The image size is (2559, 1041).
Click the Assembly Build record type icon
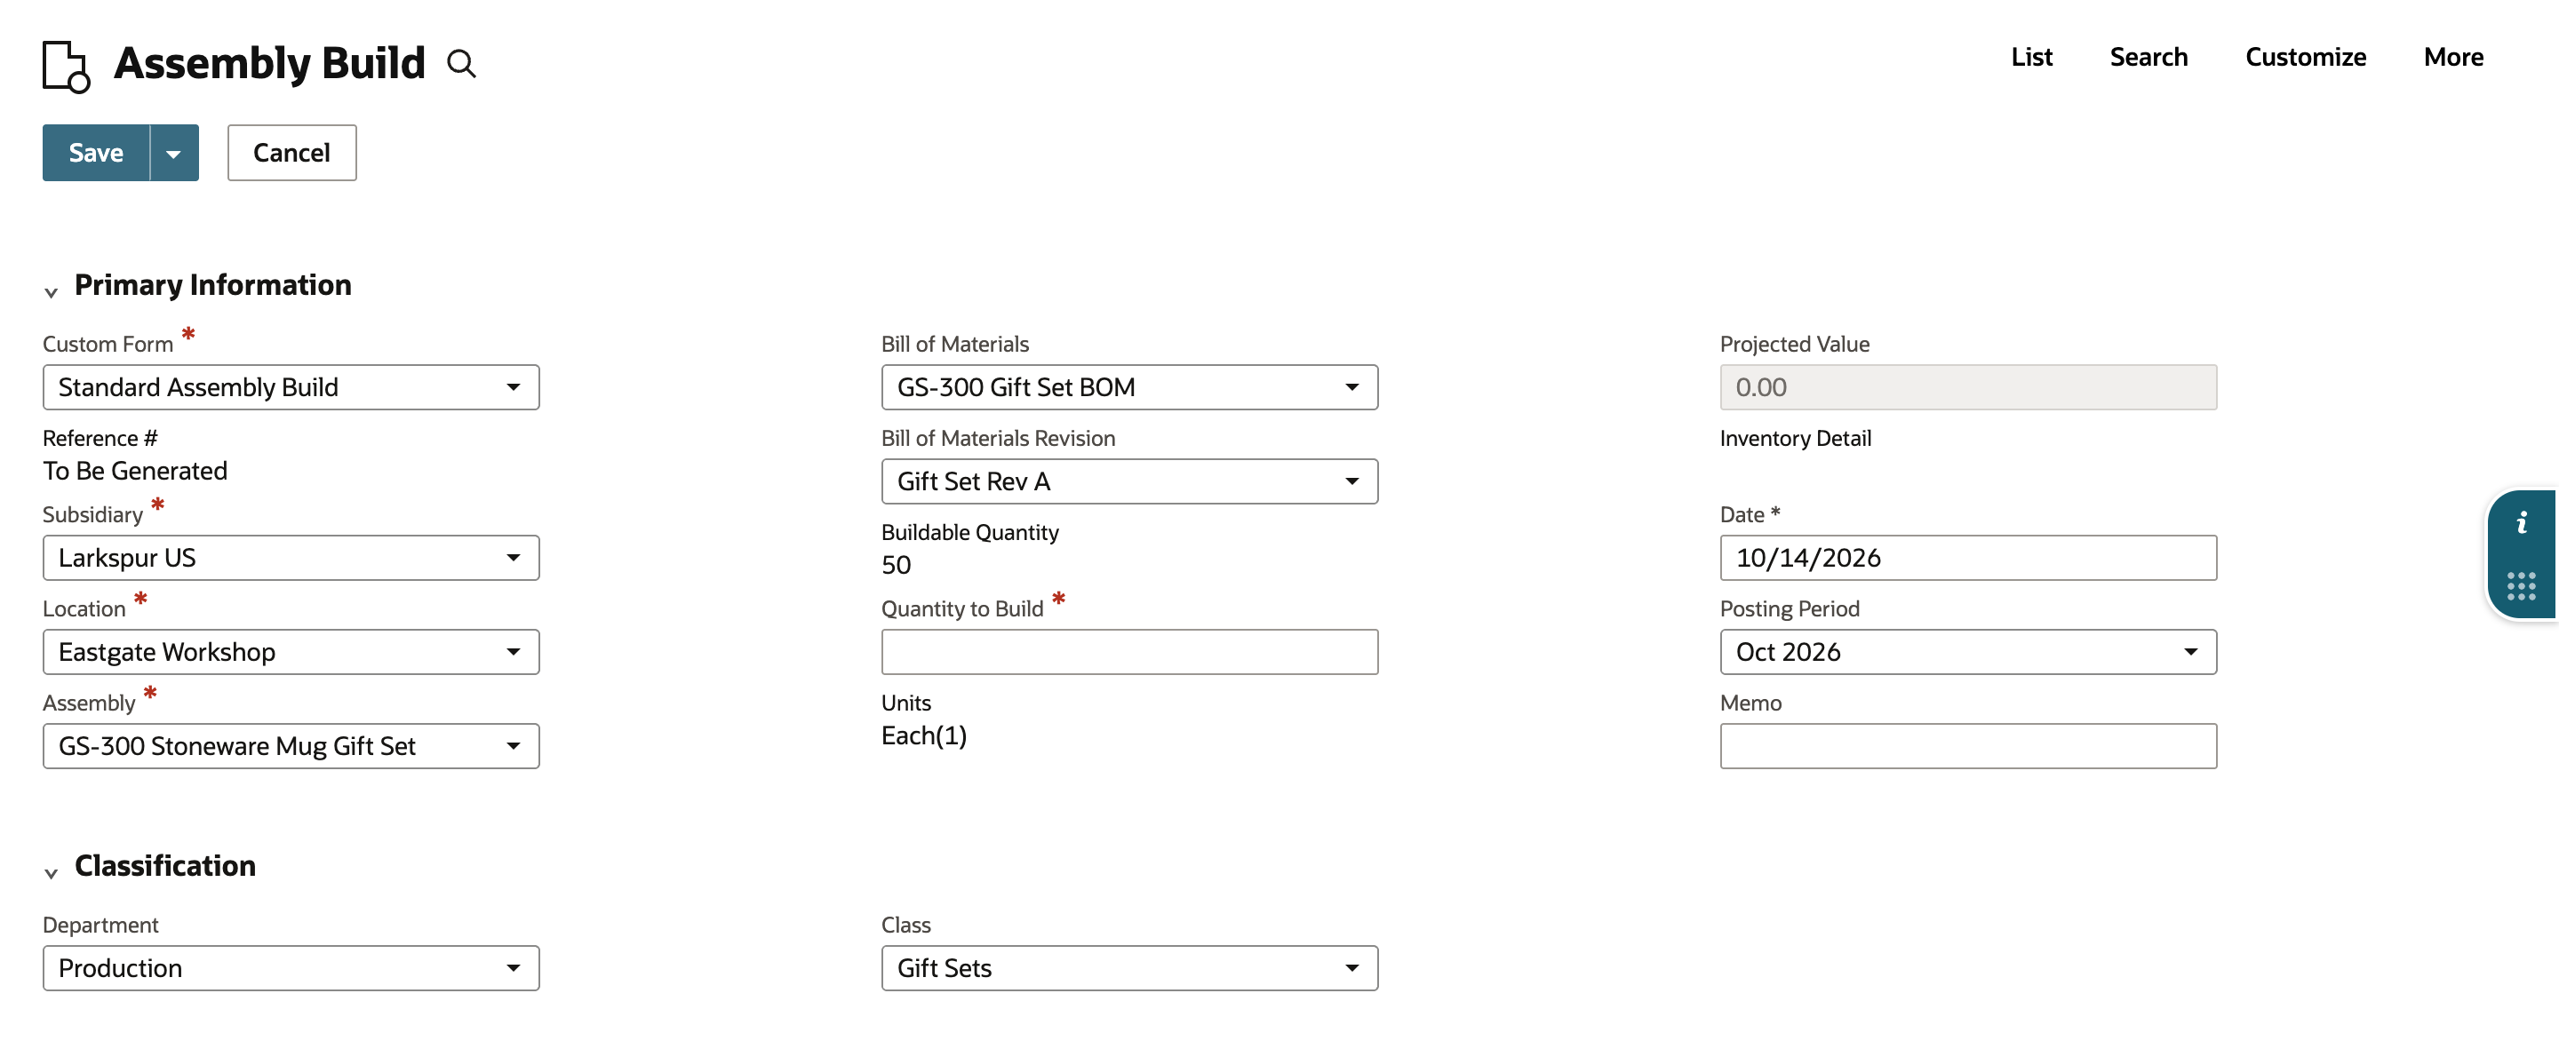67,67
